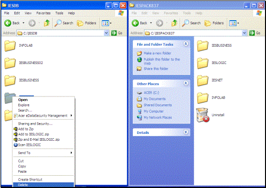Select INFOLAB folder in IESPACK837 window
The width and height of the screenshot is (266, 188).
[211, 97]
